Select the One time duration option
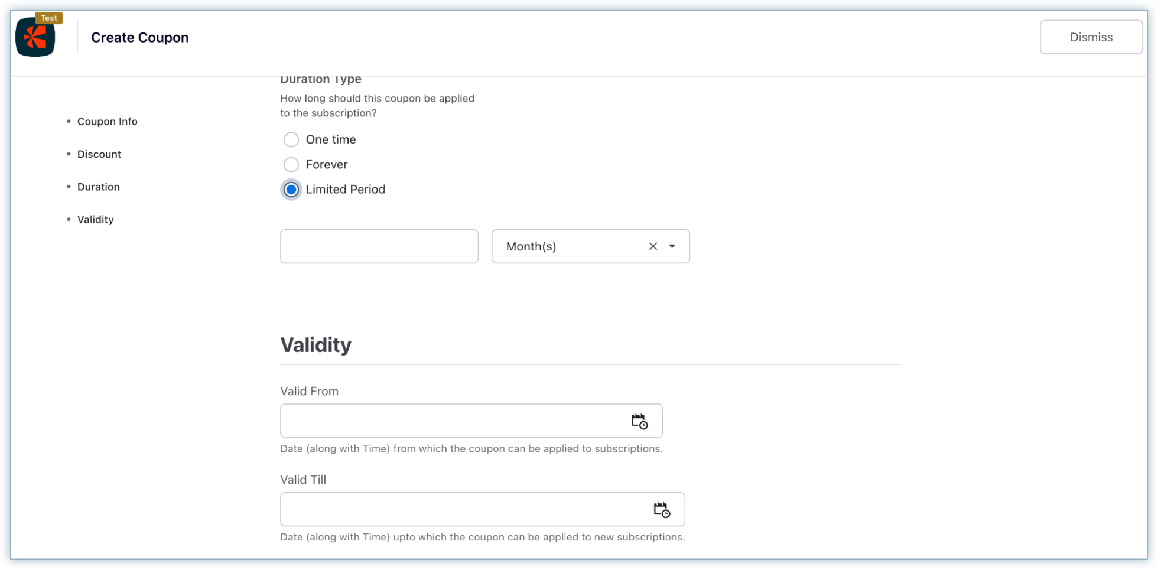The width and height of the screenshot is (1158, 570). point(291,139)
